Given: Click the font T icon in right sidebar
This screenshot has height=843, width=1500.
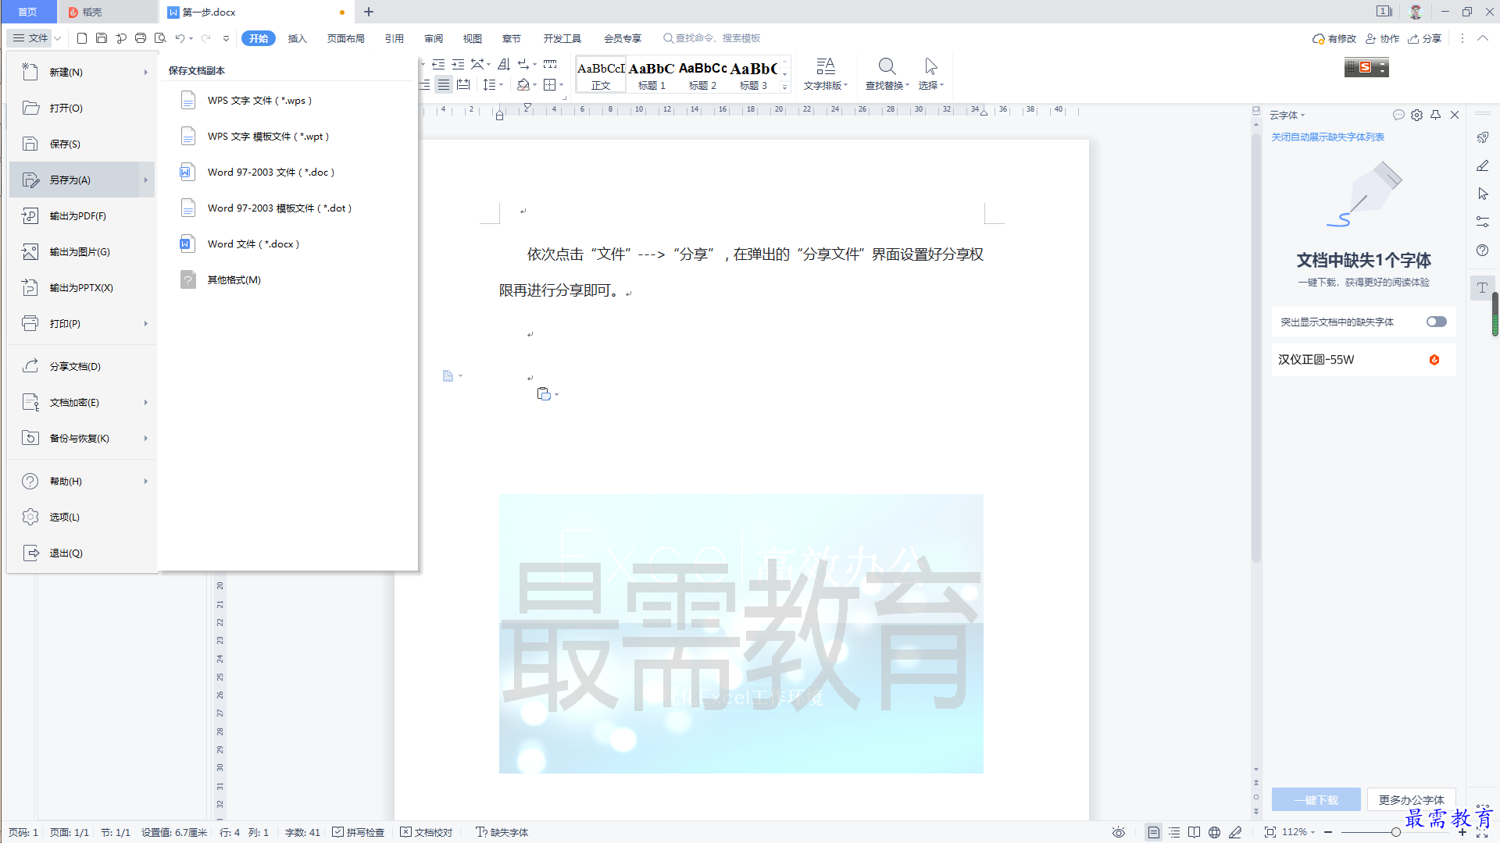Looking at the screenshot, I should coord(1482,287).
